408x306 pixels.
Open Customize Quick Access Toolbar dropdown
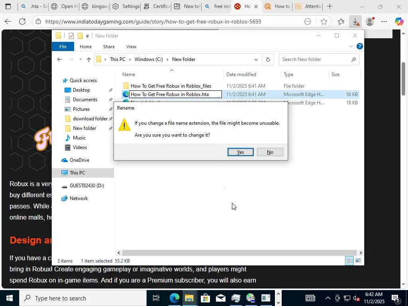[87, 36]
